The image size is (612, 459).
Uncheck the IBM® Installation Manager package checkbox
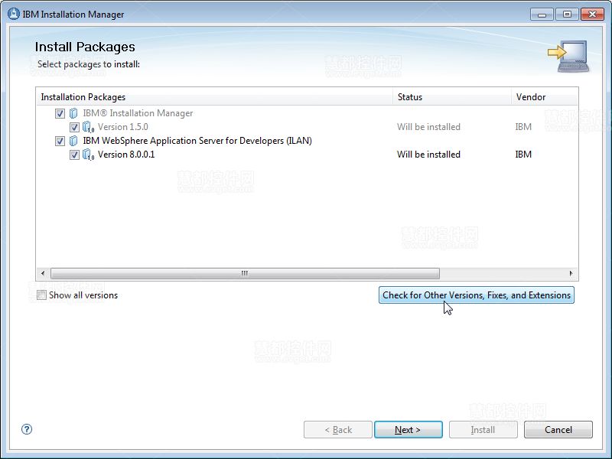[60, 113]
